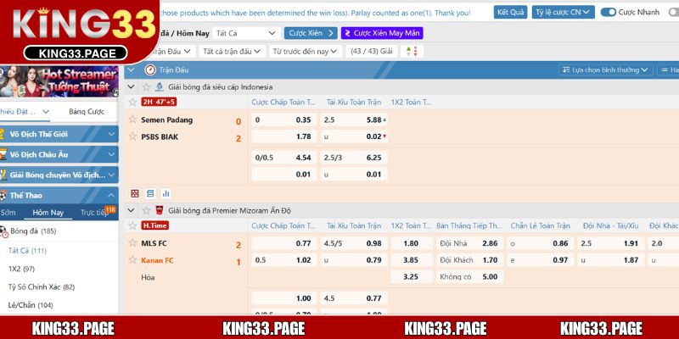Click the Hòa draw odds 3.25
The width and height of the screenshot is (679, 339).
pos(412,277)
